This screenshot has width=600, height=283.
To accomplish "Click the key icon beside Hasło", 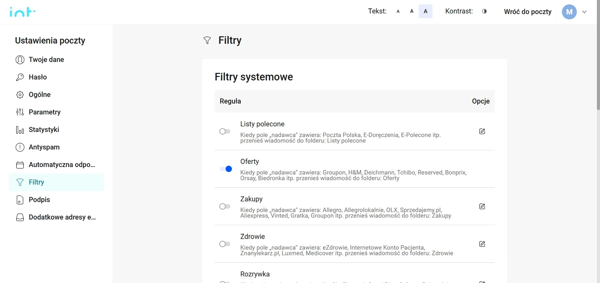I will (x=20, y=77).
